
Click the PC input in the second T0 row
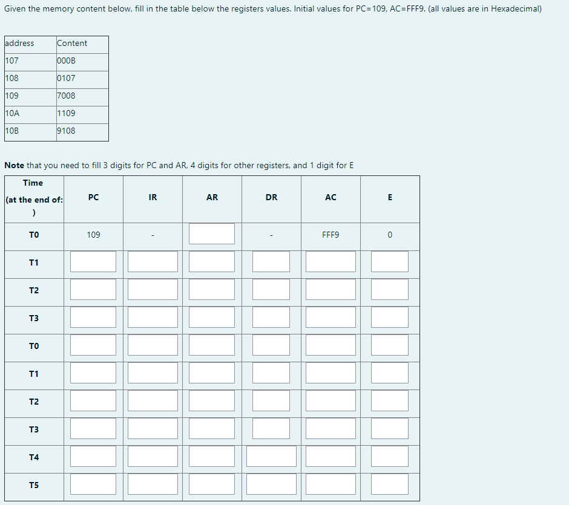(93, 345)
